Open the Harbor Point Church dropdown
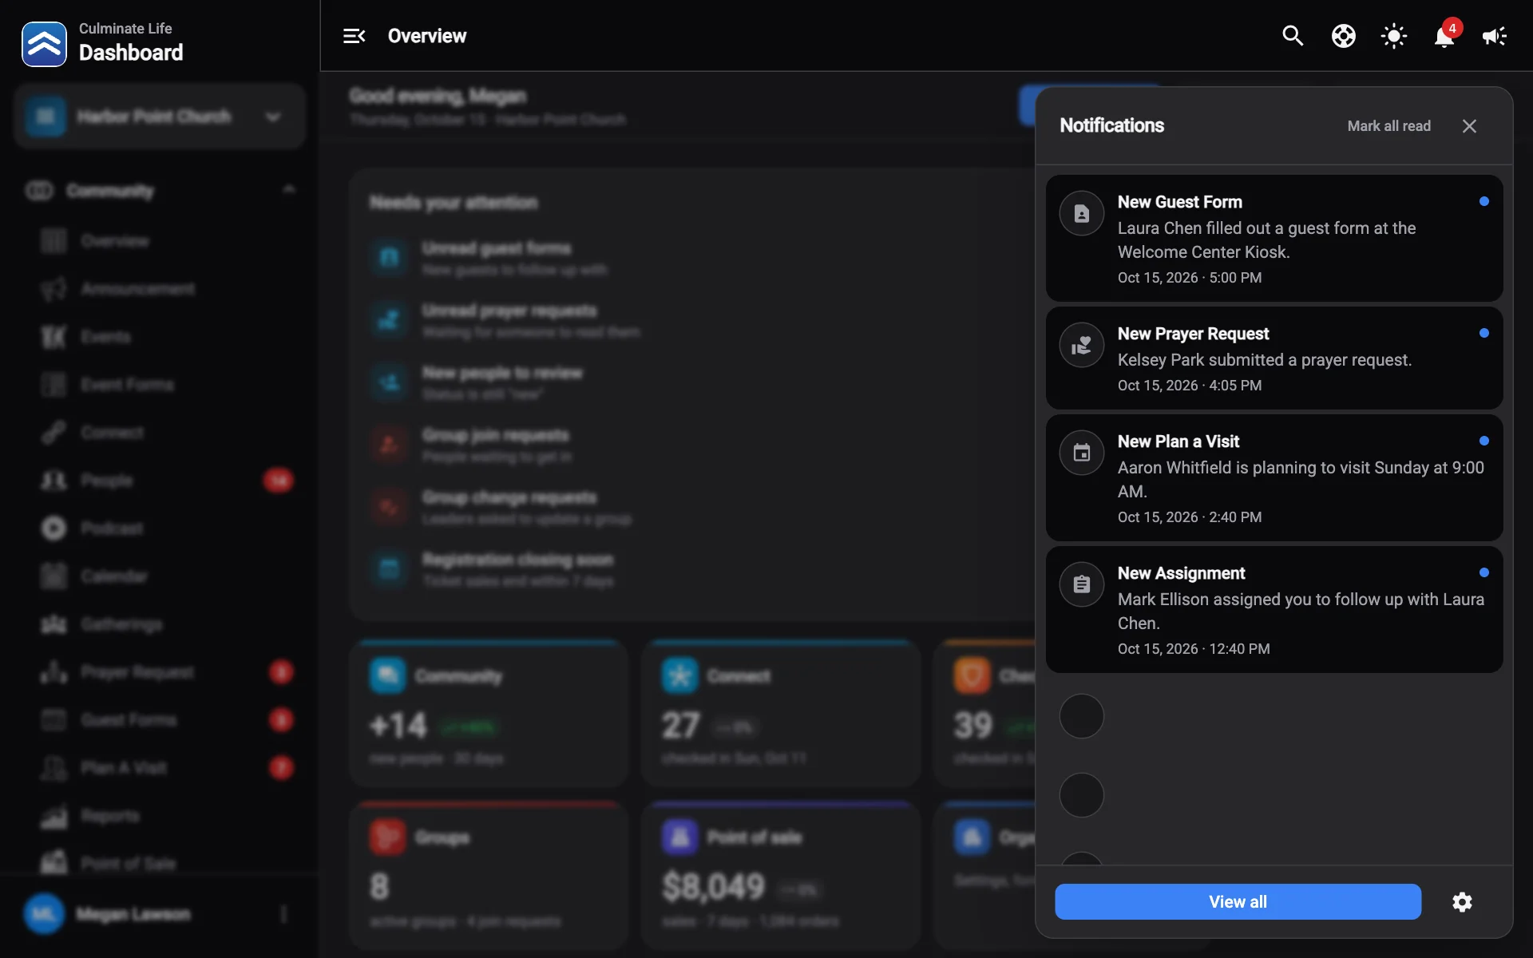 pyautogui.click(x=160, y=117)
